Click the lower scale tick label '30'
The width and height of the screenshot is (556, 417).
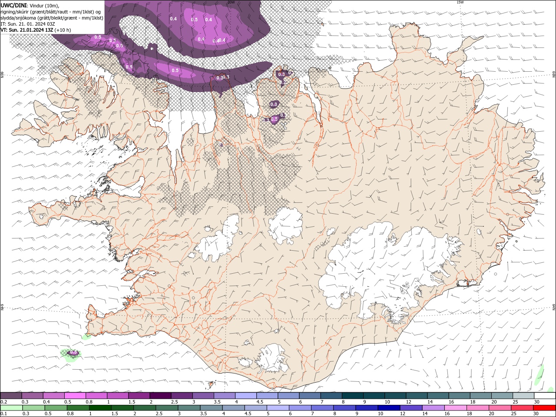point(537,414)
